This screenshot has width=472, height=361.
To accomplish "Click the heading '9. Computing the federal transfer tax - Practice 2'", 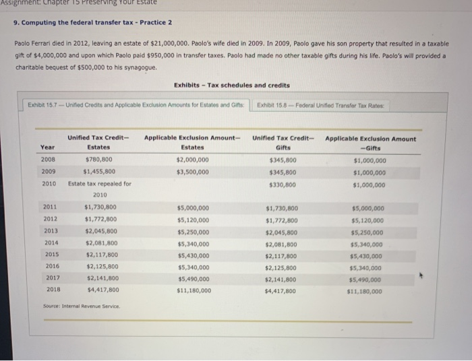I will point(93,22).
